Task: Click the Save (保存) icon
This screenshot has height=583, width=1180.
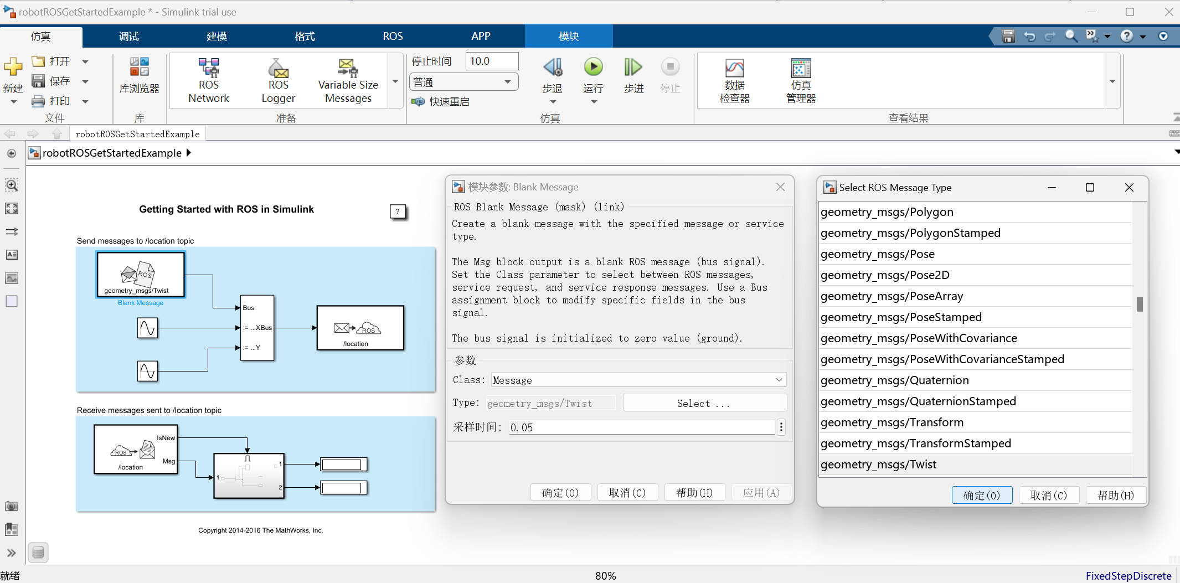Action: tap(38, 81)
